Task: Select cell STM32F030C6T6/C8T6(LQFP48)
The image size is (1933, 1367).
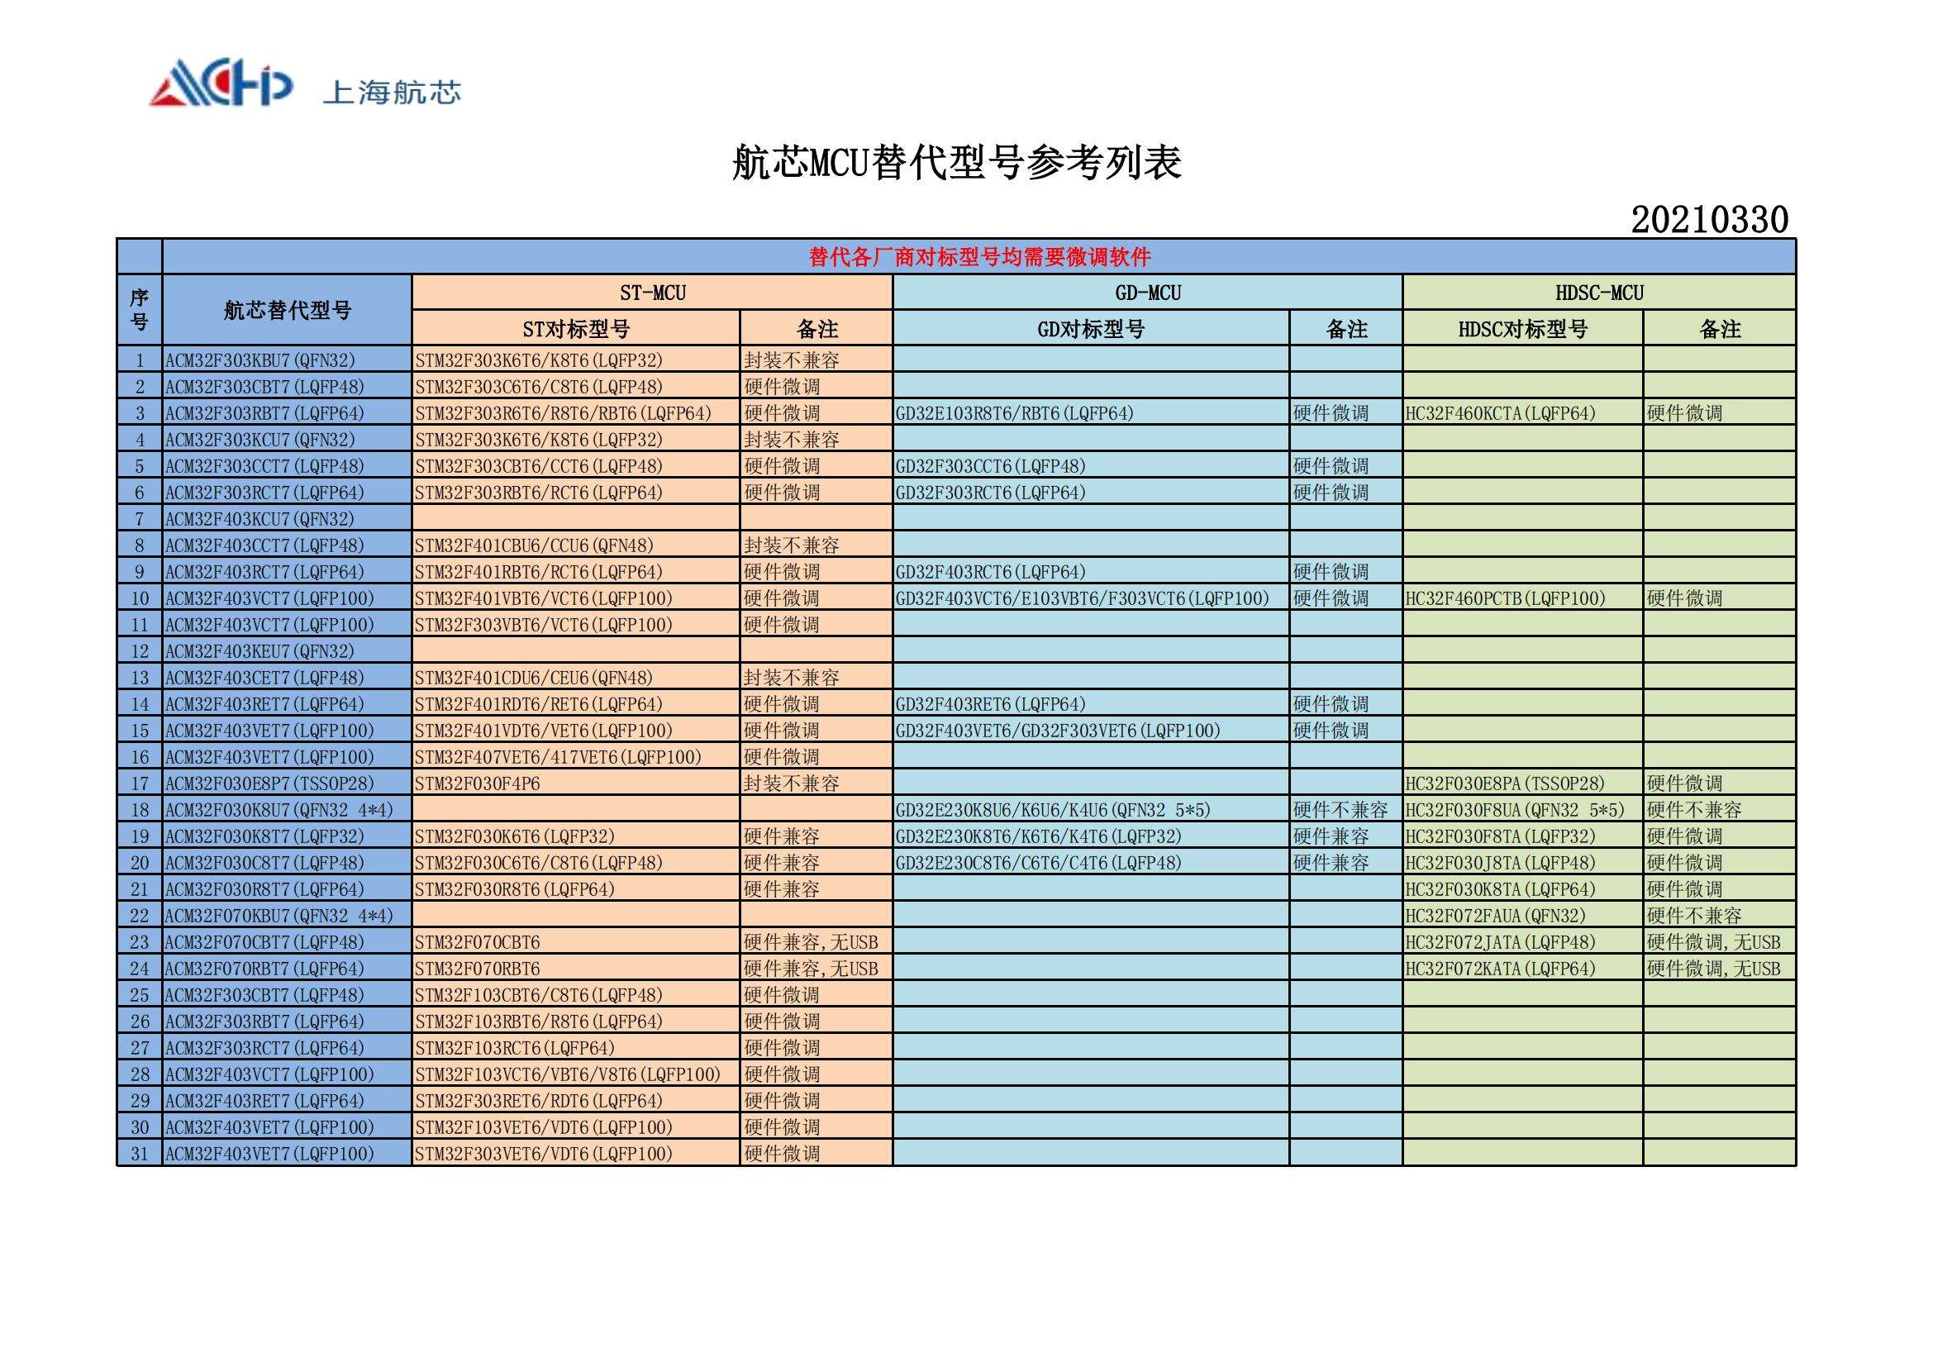Action: (x=576, y=863)
